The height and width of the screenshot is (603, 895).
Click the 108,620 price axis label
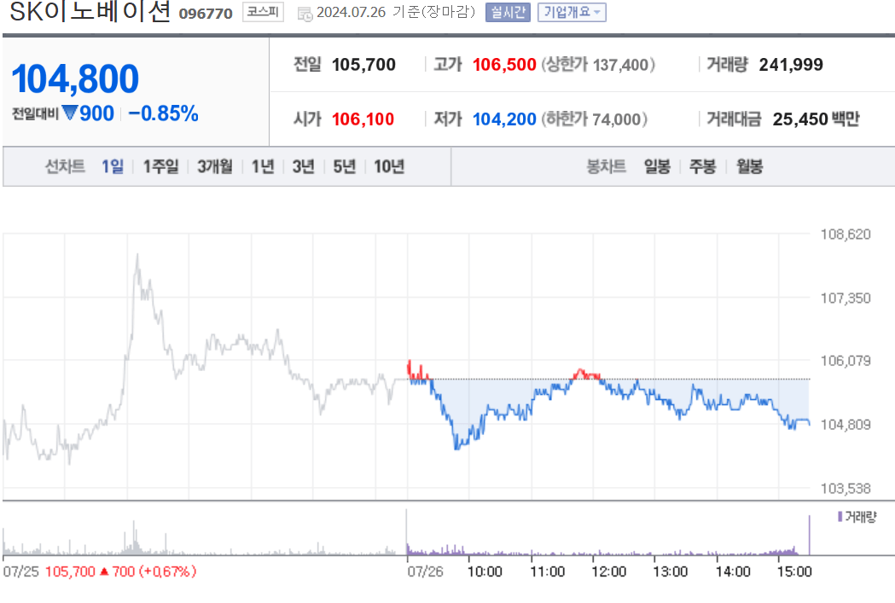(x=846, y=235)
